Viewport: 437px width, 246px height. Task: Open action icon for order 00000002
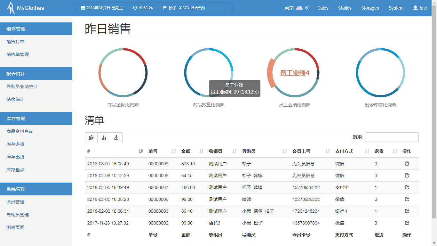click(x=407, y=223)
